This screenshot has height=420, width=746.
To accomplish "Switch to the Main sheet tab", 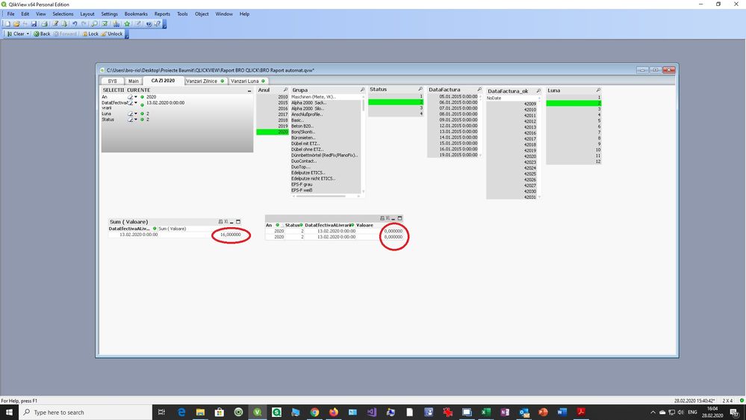I will [x=133, y=81].
